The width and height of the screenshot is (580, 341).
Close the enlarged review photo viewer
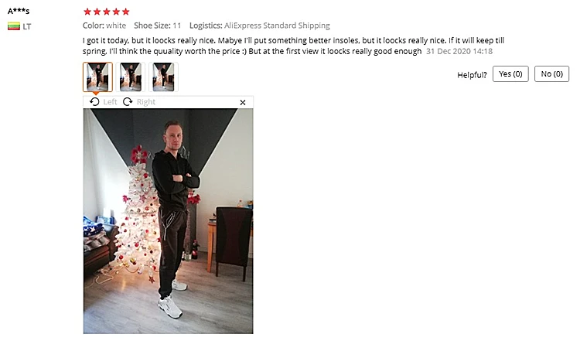pyautogui.click(x=243, y=102)
